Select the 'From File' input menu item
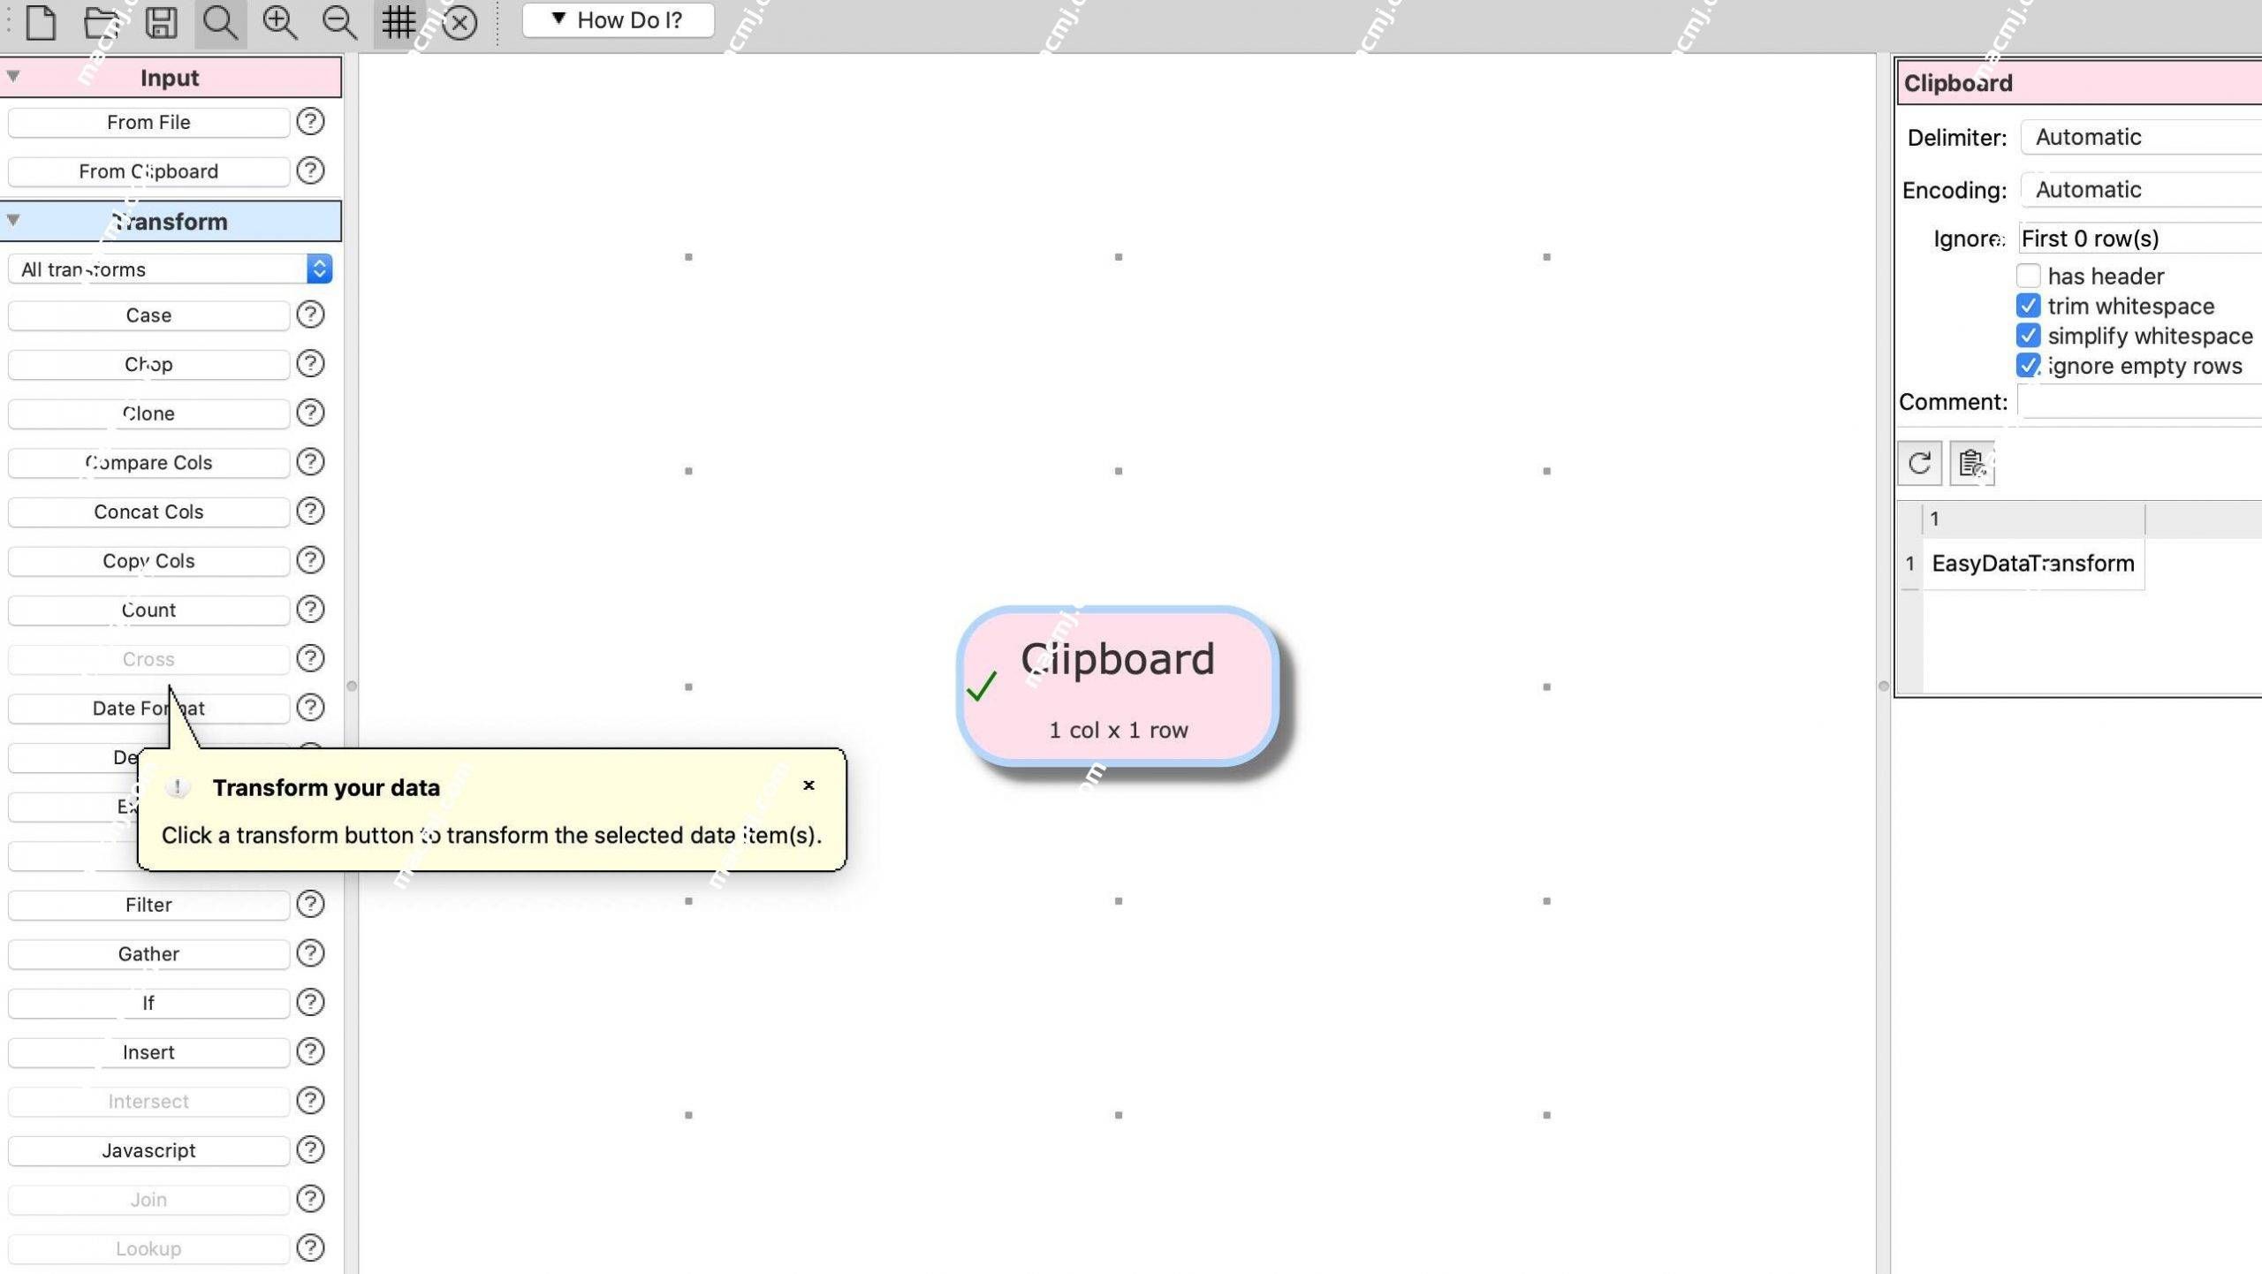Viewport: 2262px width, 1274px height. pyautogui.click(x=148, y=121)
